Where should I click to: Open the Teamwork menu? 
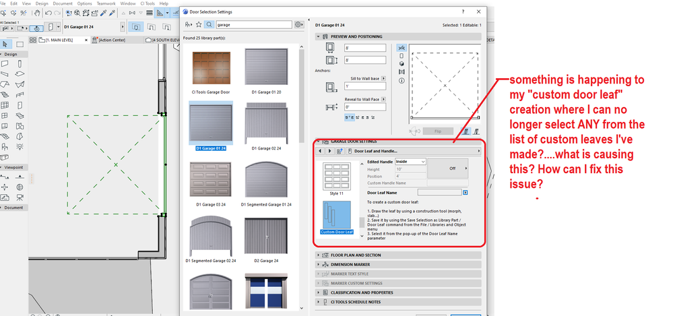click(106, 3)
